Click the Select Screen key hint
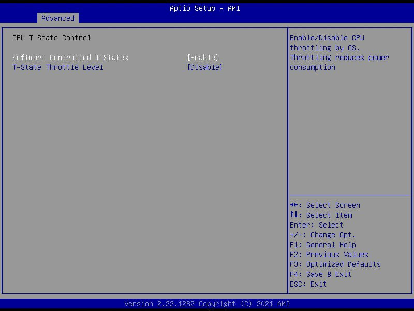 [325, 205]
